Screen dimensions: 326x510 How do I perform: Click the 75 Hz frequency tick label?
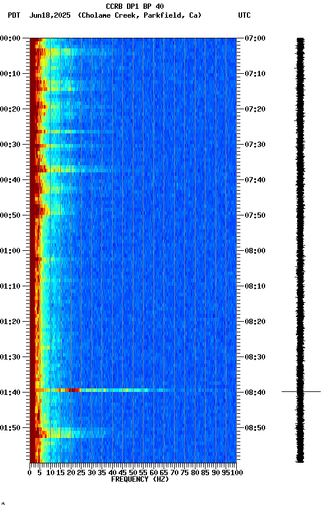click(184, 473)
